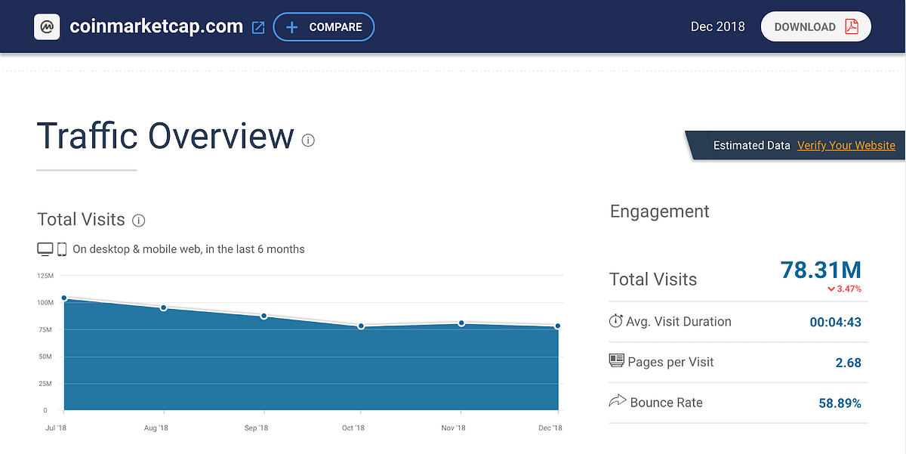906x454 pixels.
Task: Click the Jul '18 data point on the chart
Action: click(65, 298)
